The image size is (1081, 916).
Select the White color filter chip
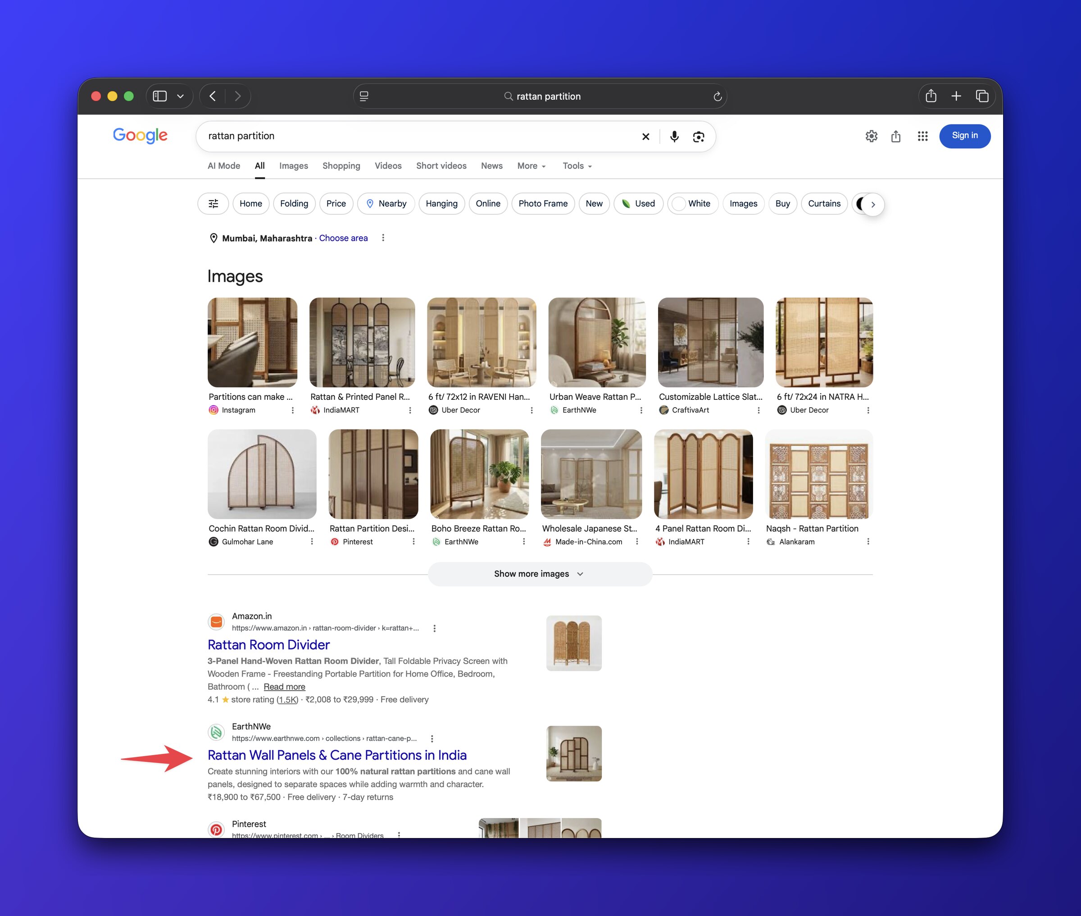click(693, 204)
